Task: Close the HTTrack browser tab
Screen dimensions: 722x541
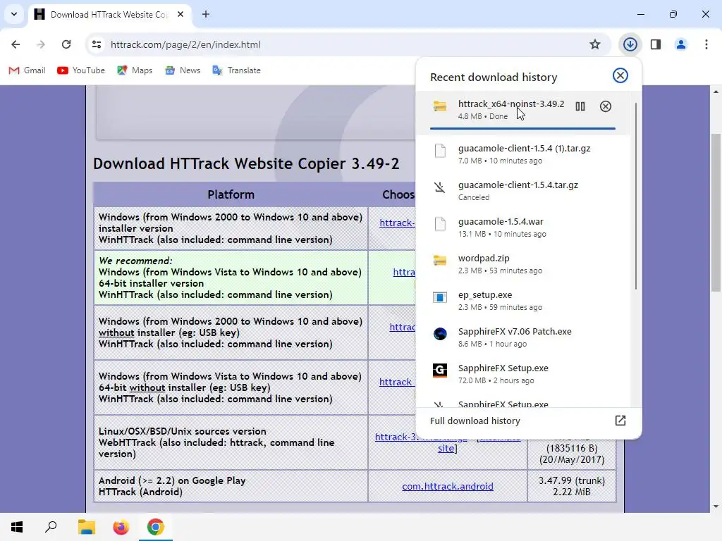Action: [180, 14]
